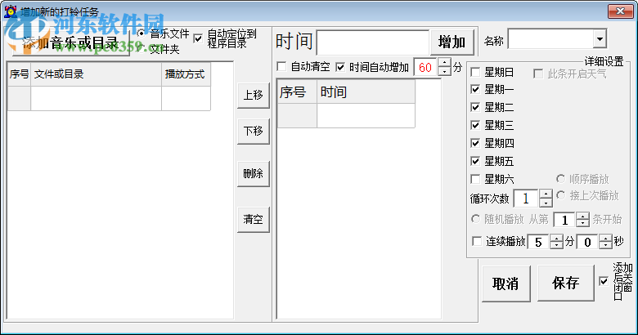Enable the 自动清空 checkbox
This screenshot has width=638, height=335.
click(281, 67)
